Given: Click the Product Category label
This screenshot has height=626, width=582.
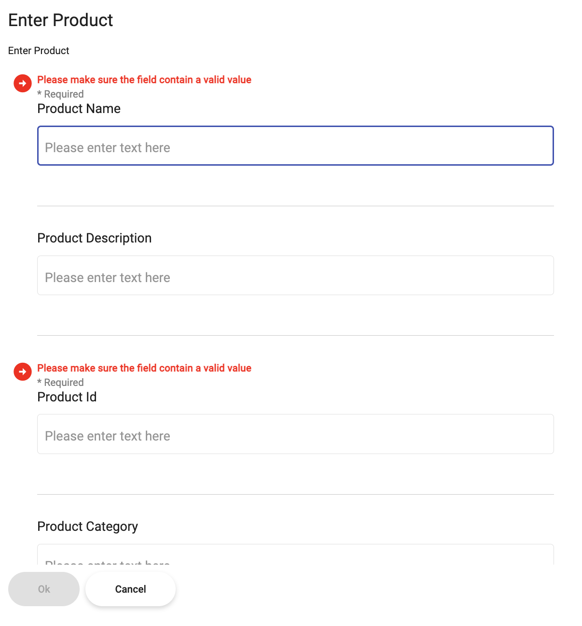Looking at the screenshot, I should [x=88, y=526].
